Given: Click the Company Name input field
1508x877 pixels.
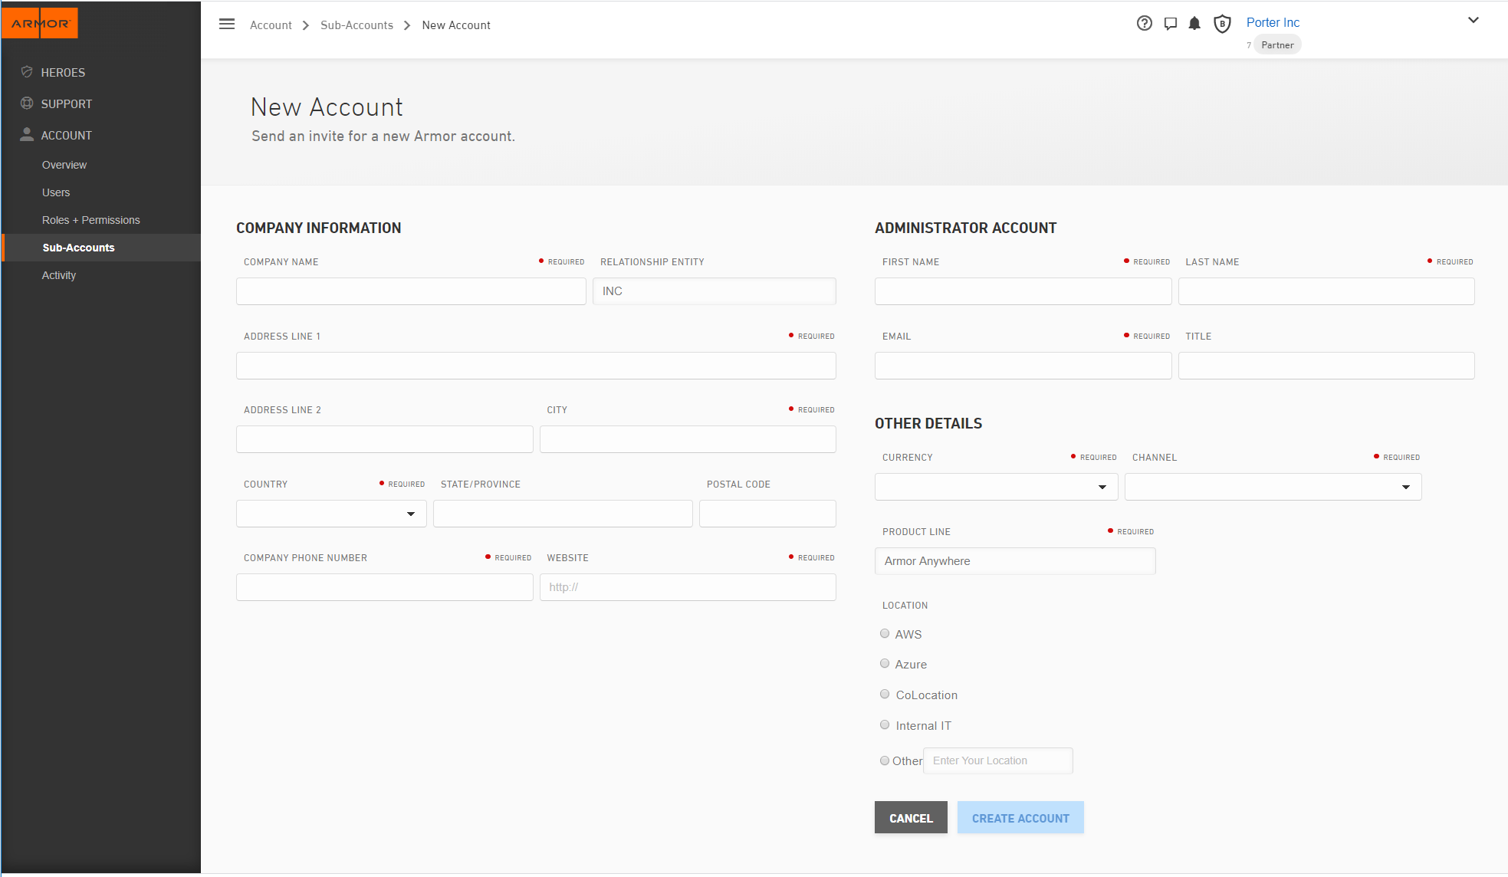Looking at the screenshot, I should [411, 291].
